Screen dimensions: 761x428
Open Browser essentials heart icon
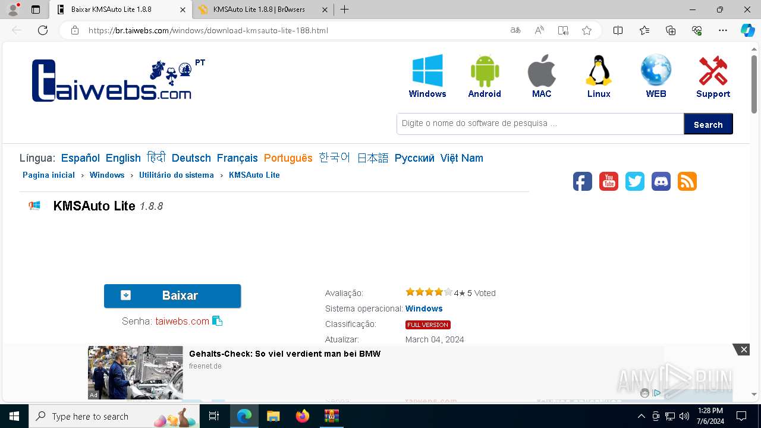pos(697,30)
